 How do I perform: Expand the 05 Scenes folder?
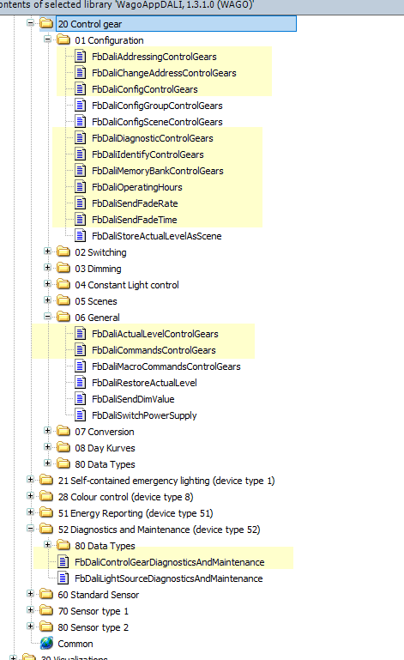click(x=47, y=300)
